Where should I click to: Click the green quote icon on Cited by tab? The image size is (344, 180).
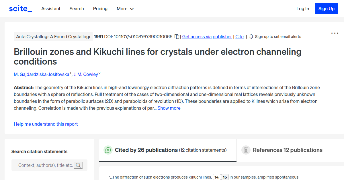point(108,150)
